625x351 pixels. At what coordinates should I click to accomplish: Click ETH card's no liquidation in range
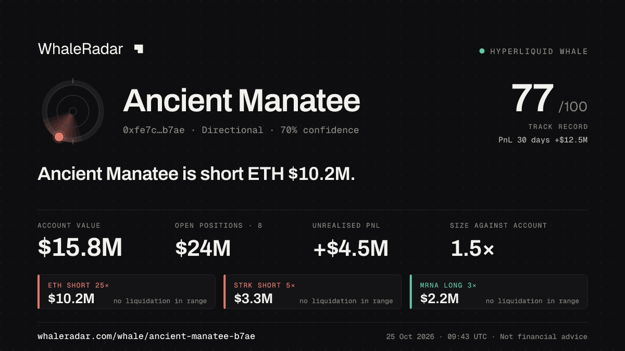(x=160, y=301)
